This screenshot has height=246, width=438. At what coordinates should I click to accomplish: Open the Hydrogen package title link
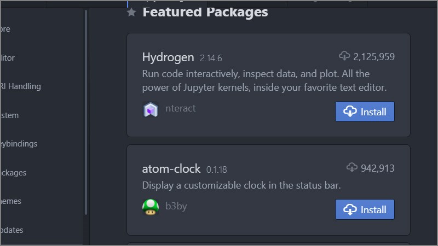[x=168, y=57]
